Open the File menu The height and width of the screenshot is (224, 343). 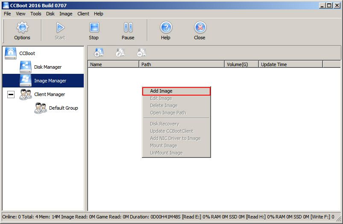tap(7, 14)
